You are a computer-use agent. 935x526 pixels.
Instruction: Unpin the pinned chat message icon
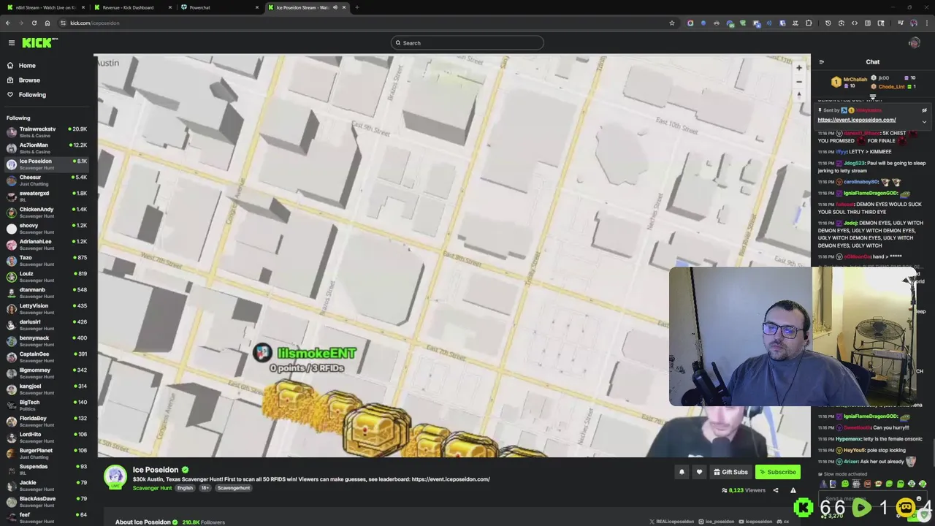click(924, 110)
